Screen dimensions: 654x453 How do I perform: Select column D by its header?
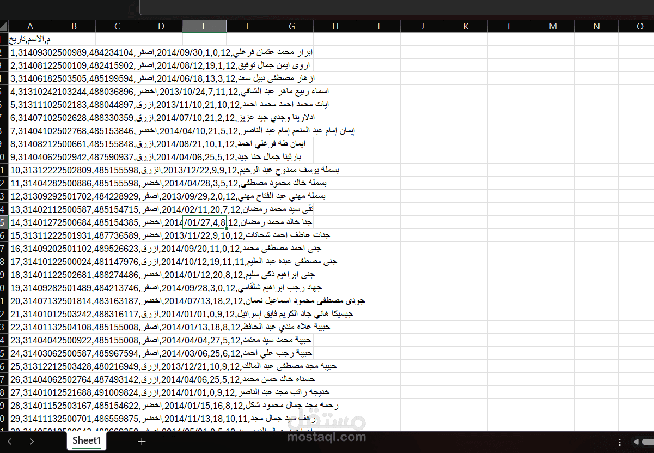click(x=161, y=26)
